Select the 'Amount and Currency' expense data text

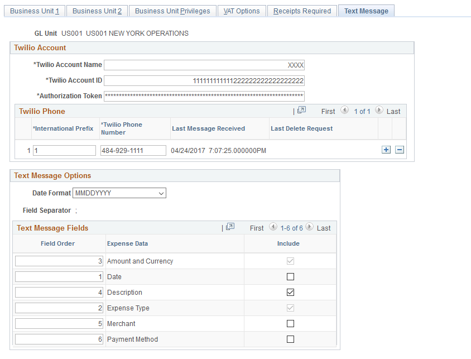pos(140,261)
